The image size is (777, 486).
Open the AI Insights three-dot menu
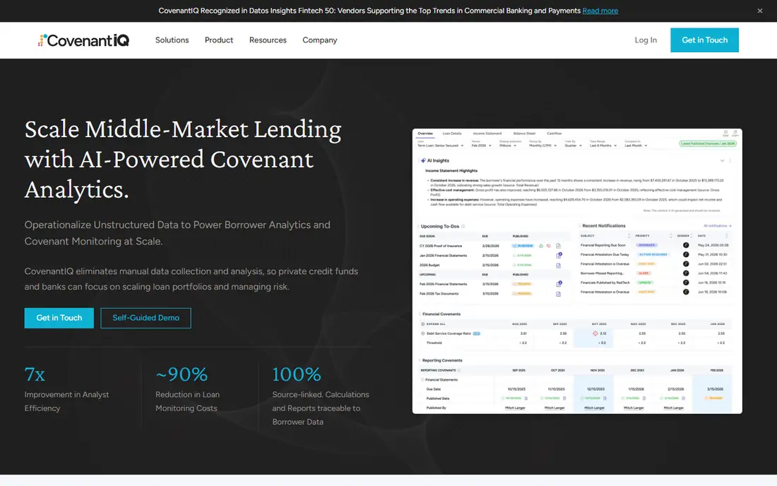click(x=730, y=160)
